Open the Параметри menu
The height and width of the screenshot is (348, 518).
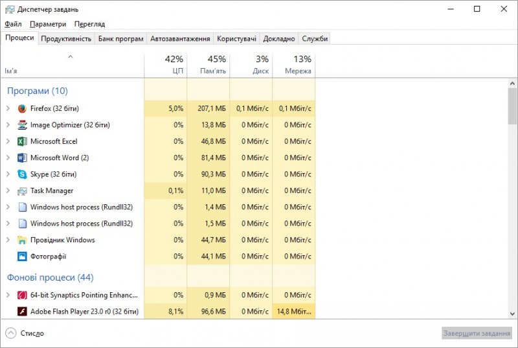(x=48, y=24)
